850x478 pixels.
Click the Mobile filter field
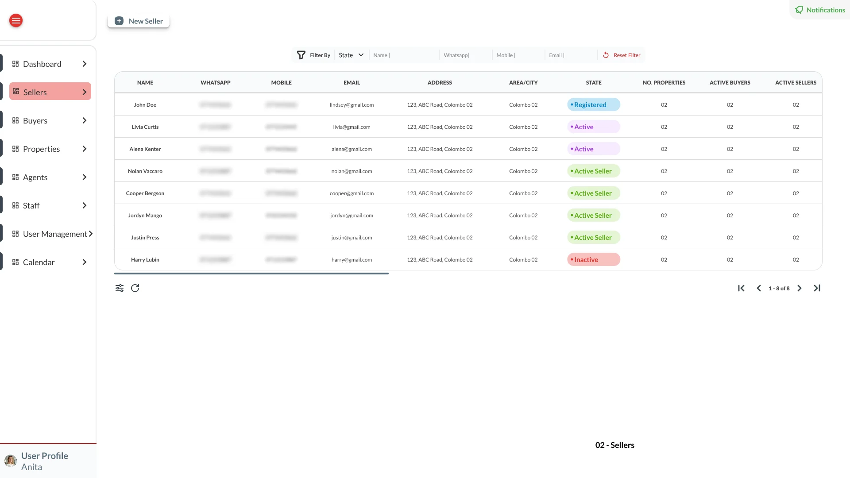(518, 55)
